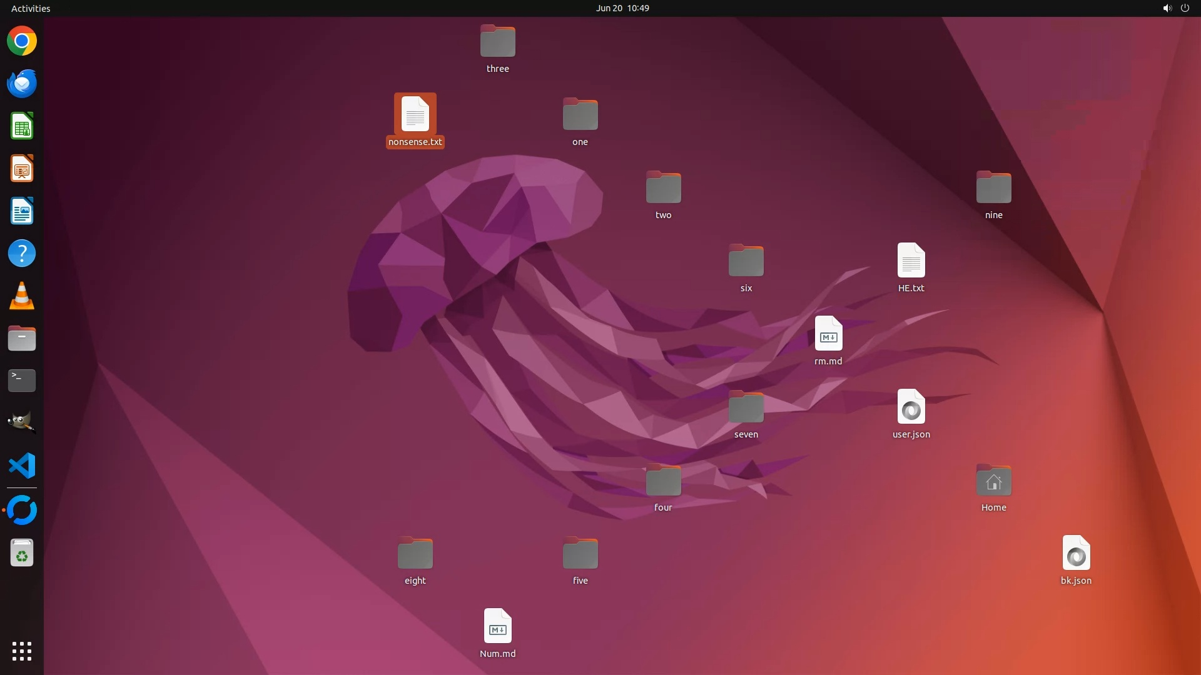
Task: Show all applications grid
Action: click(x=22, y=651)
